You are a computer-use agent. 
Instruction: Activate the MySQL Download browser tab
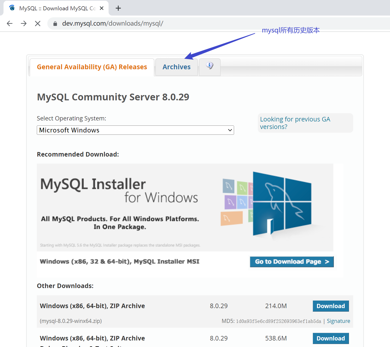(56, 8)
